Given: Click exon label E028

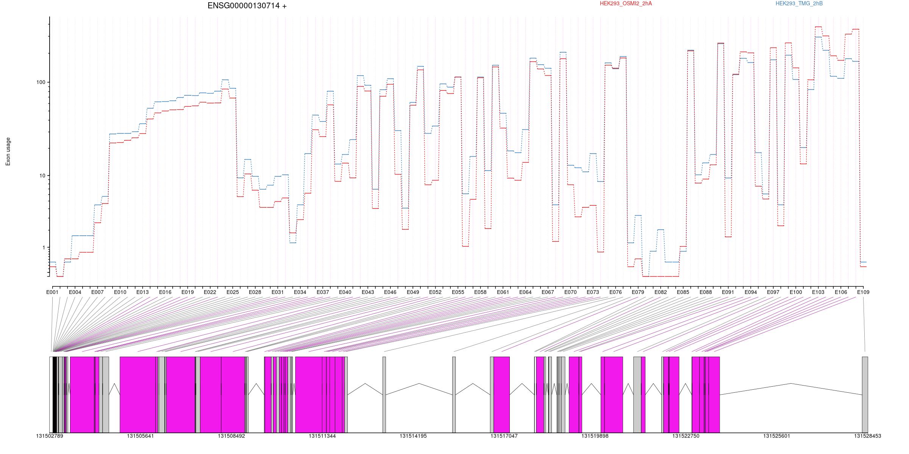Looking at the screenshot, I should [255, 292].
